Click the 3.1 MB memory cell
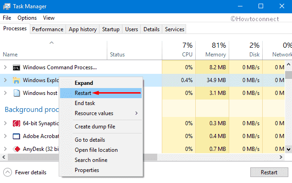The width and height of the screenshot is (292, 183). click(x=212, y=93)
